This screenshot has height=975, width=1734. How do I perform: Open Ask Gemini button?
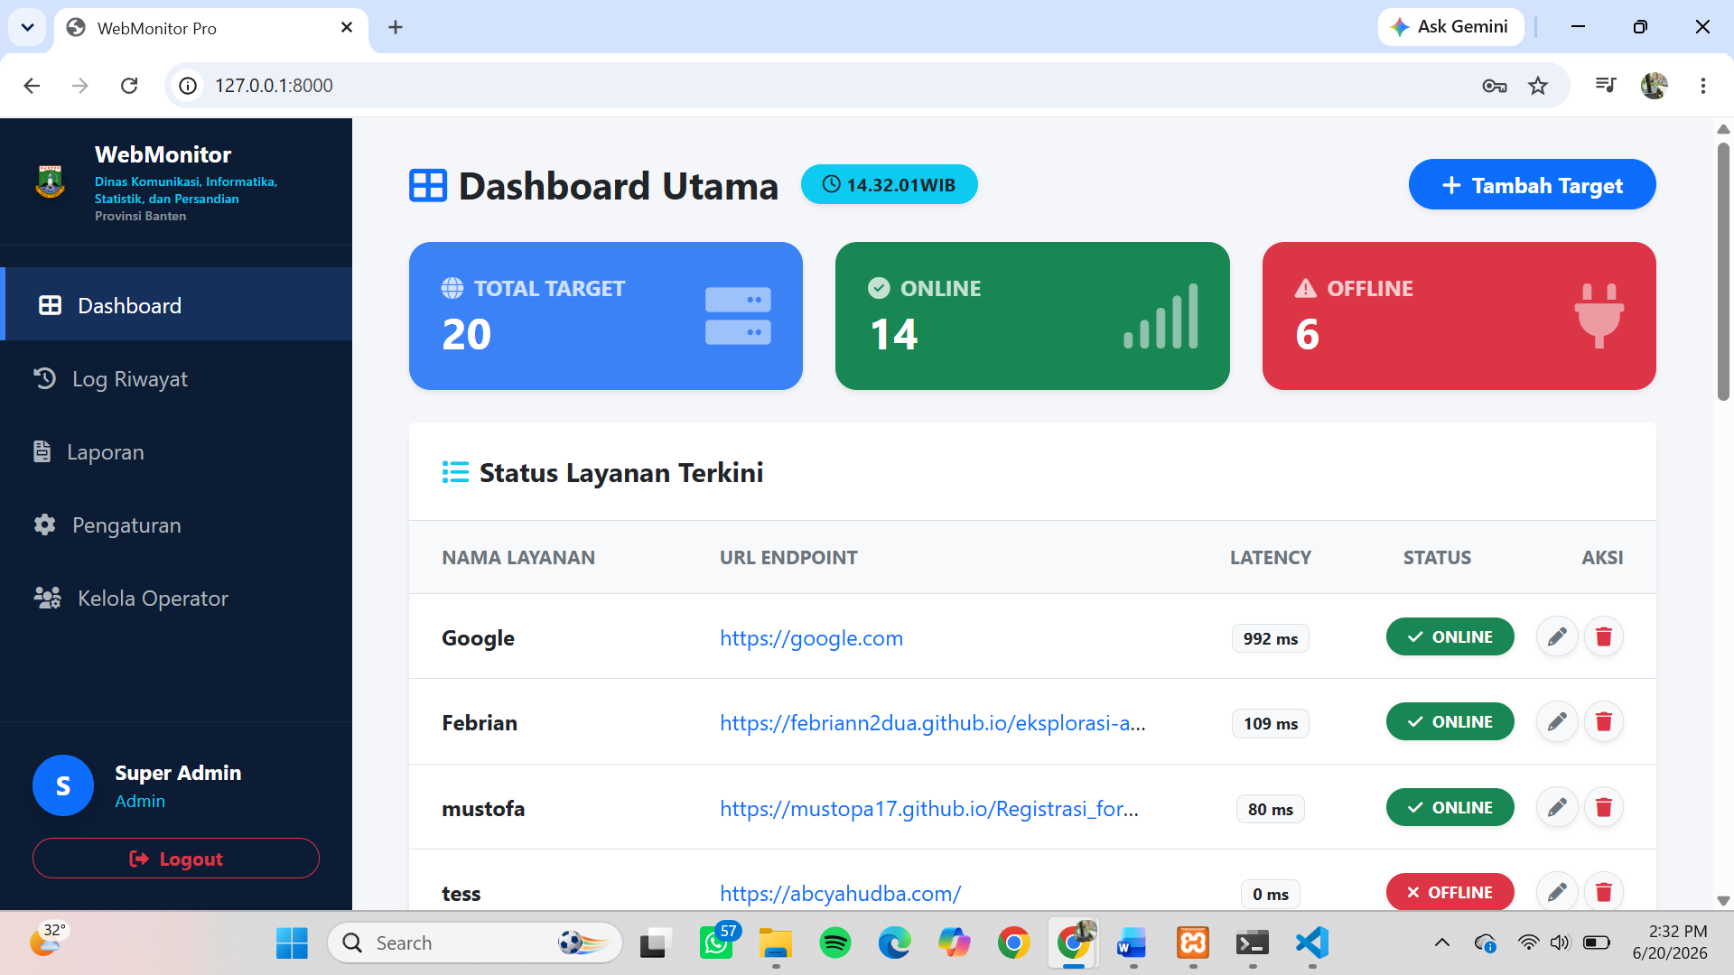pyautogui.click(x=1451, y=27)
